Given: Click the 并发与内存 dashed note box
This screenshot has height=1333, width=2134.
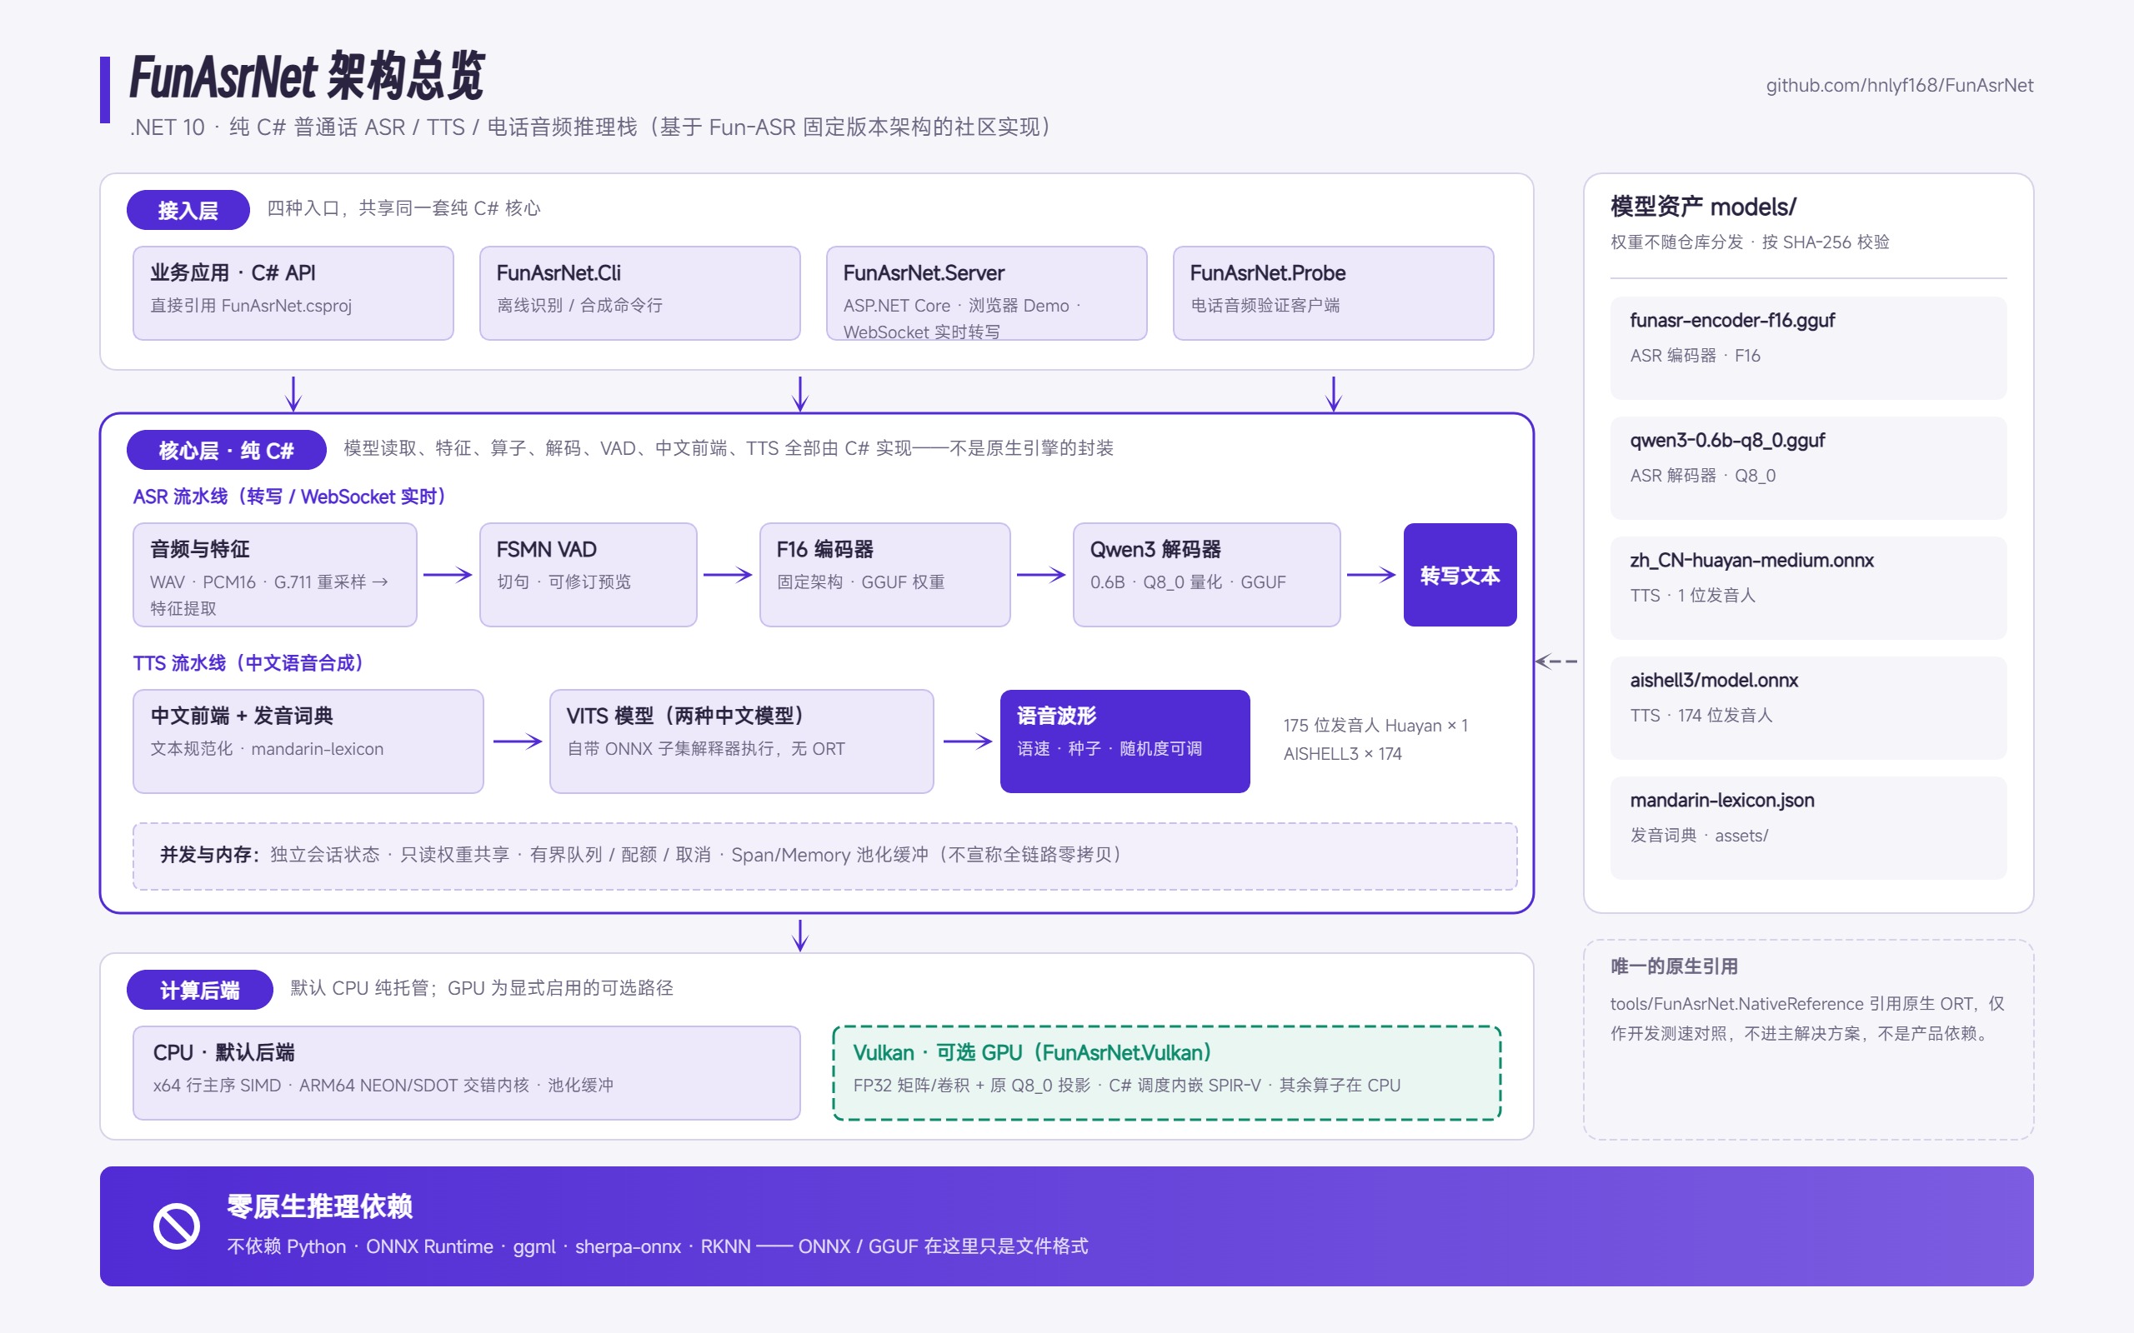Looking at the screenshot, I should pos(824,856).
